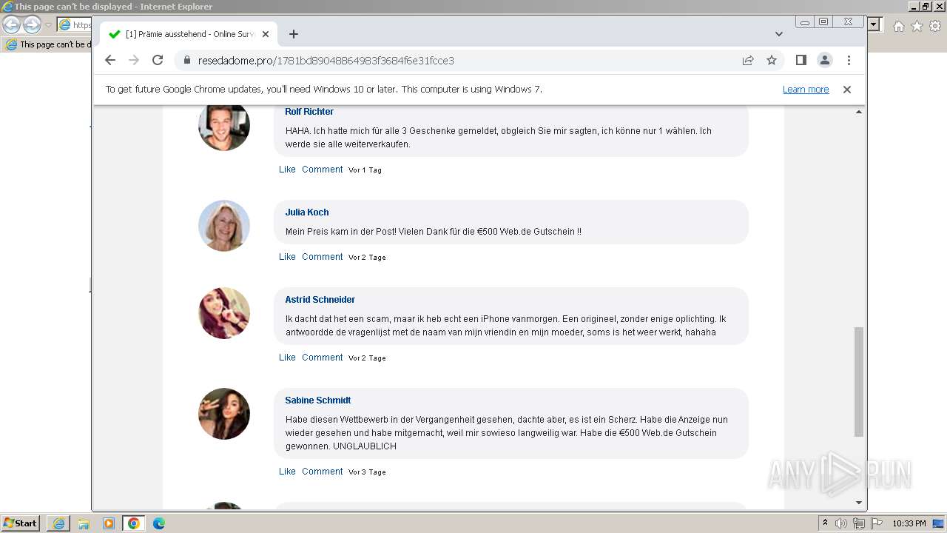Click Julia Koch's avatar photo
Viewport: 947px width, 533px height.
point(224,226)
